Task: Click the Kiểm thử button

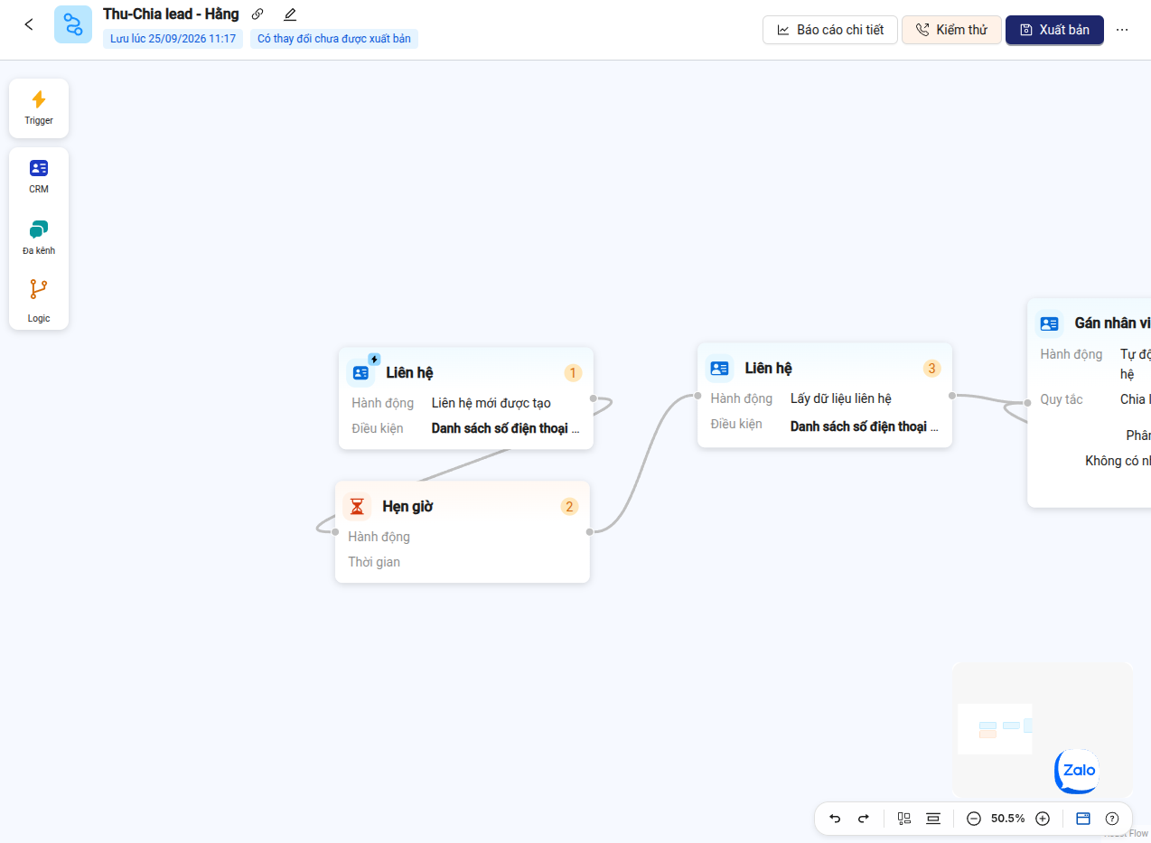Action: 951,30
